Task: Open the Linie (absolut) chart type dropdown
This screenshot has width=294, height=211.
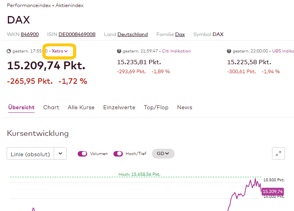Action: click(60, 154)
